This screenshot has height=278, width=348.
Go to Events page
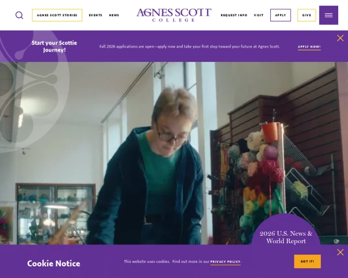coord(96,15)
